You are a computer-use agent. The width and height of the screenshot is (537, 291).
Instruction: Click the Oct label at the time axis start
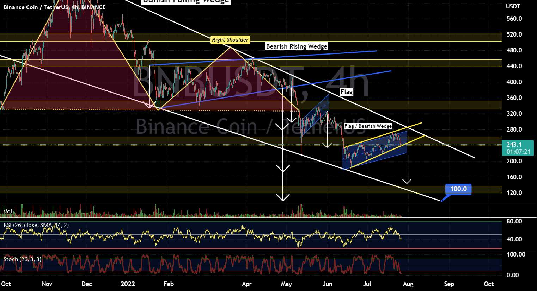pyautogui.click(x=6, y=284)
